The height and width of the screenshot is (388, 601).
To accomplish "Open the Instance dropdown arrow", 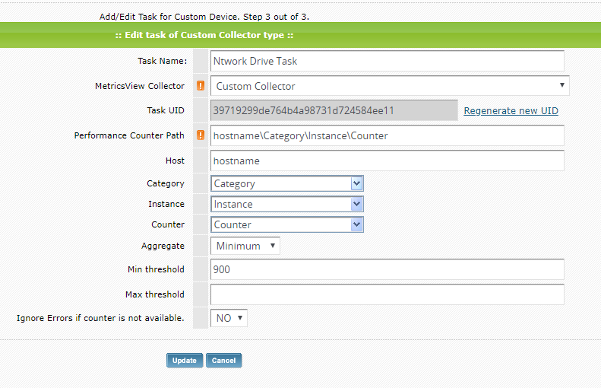I will point(356,204).
